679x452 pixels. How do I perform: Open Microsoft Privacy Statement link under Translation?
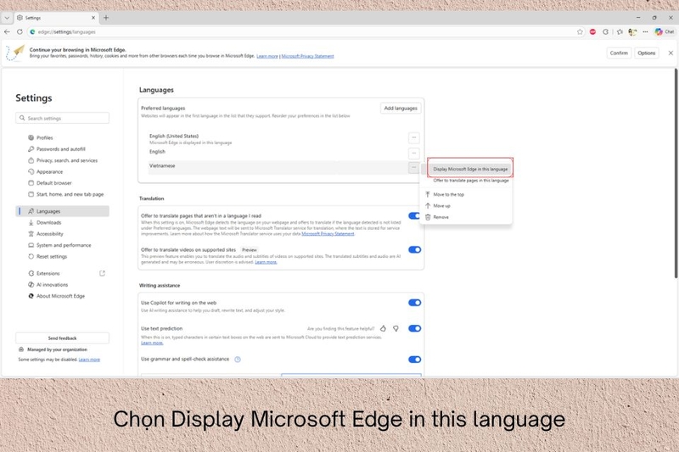coord(328,234)
